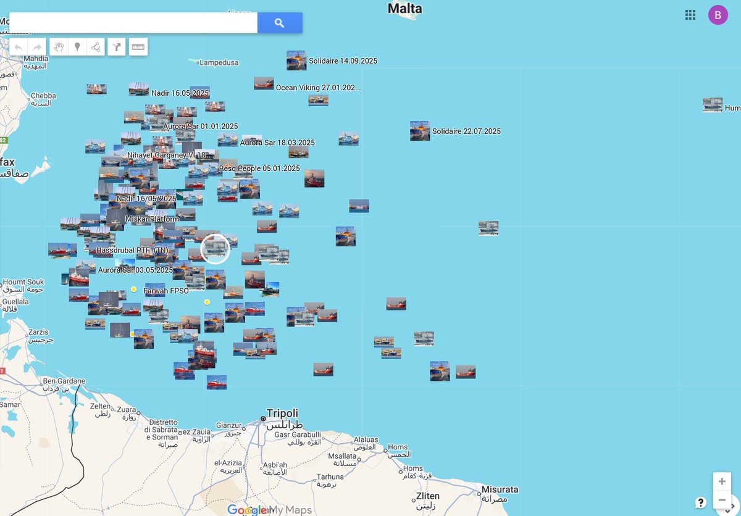Open the Solidaire 22.07.2025 ship marker
Viewport: 741px width, 516px height.
pyautogui.click(x=420, y=131)
